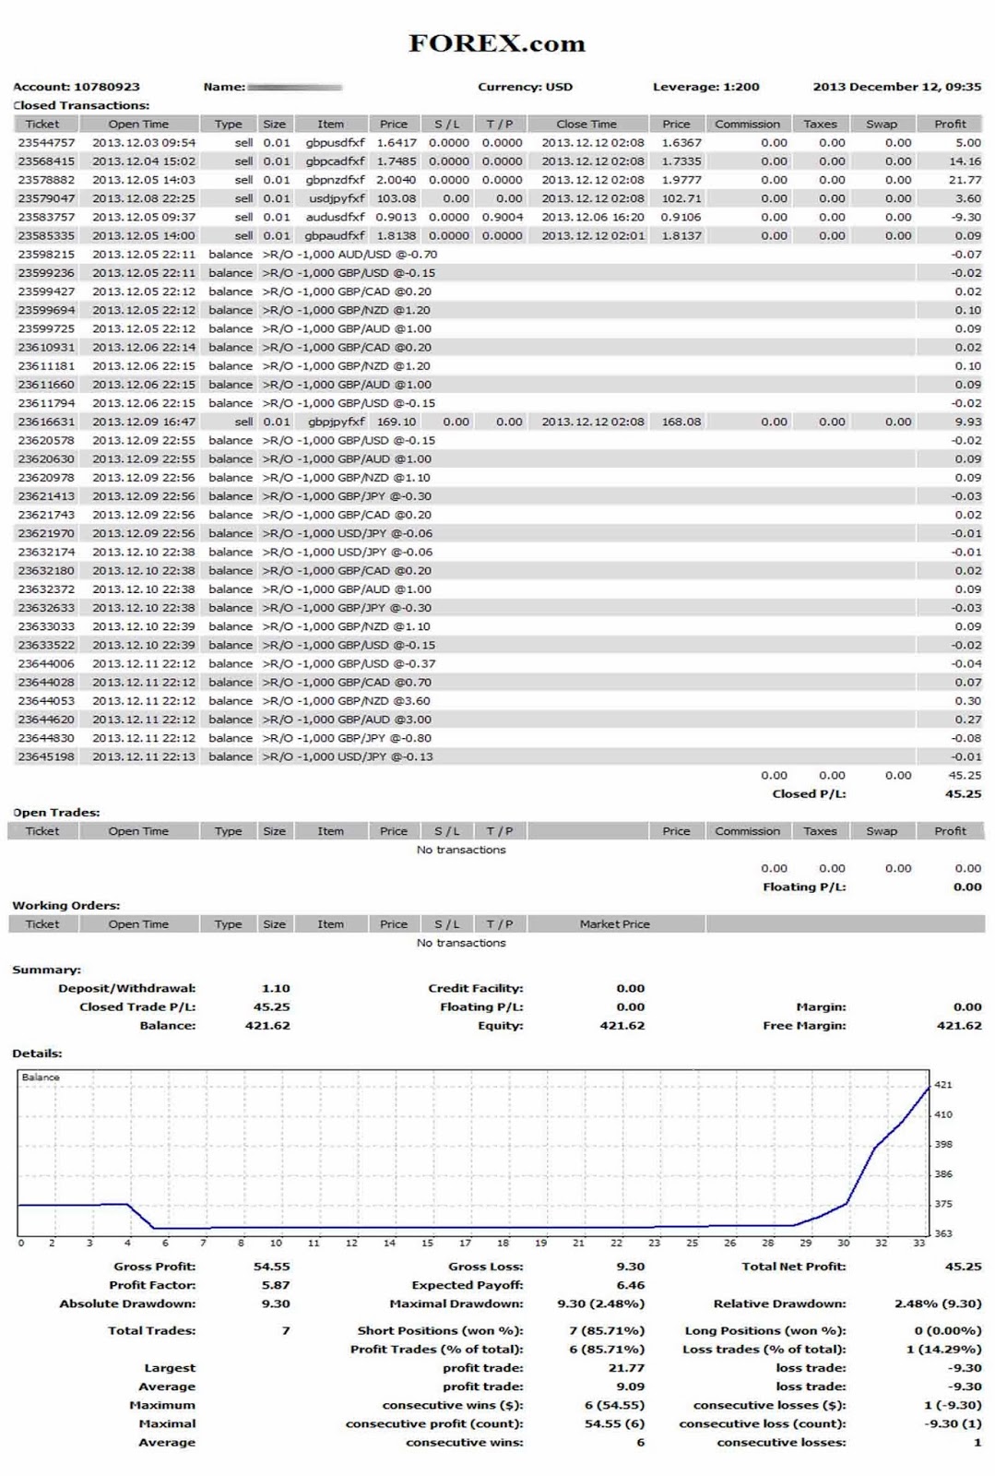Click the Balance legend in the chart

tap(41, 1077)
